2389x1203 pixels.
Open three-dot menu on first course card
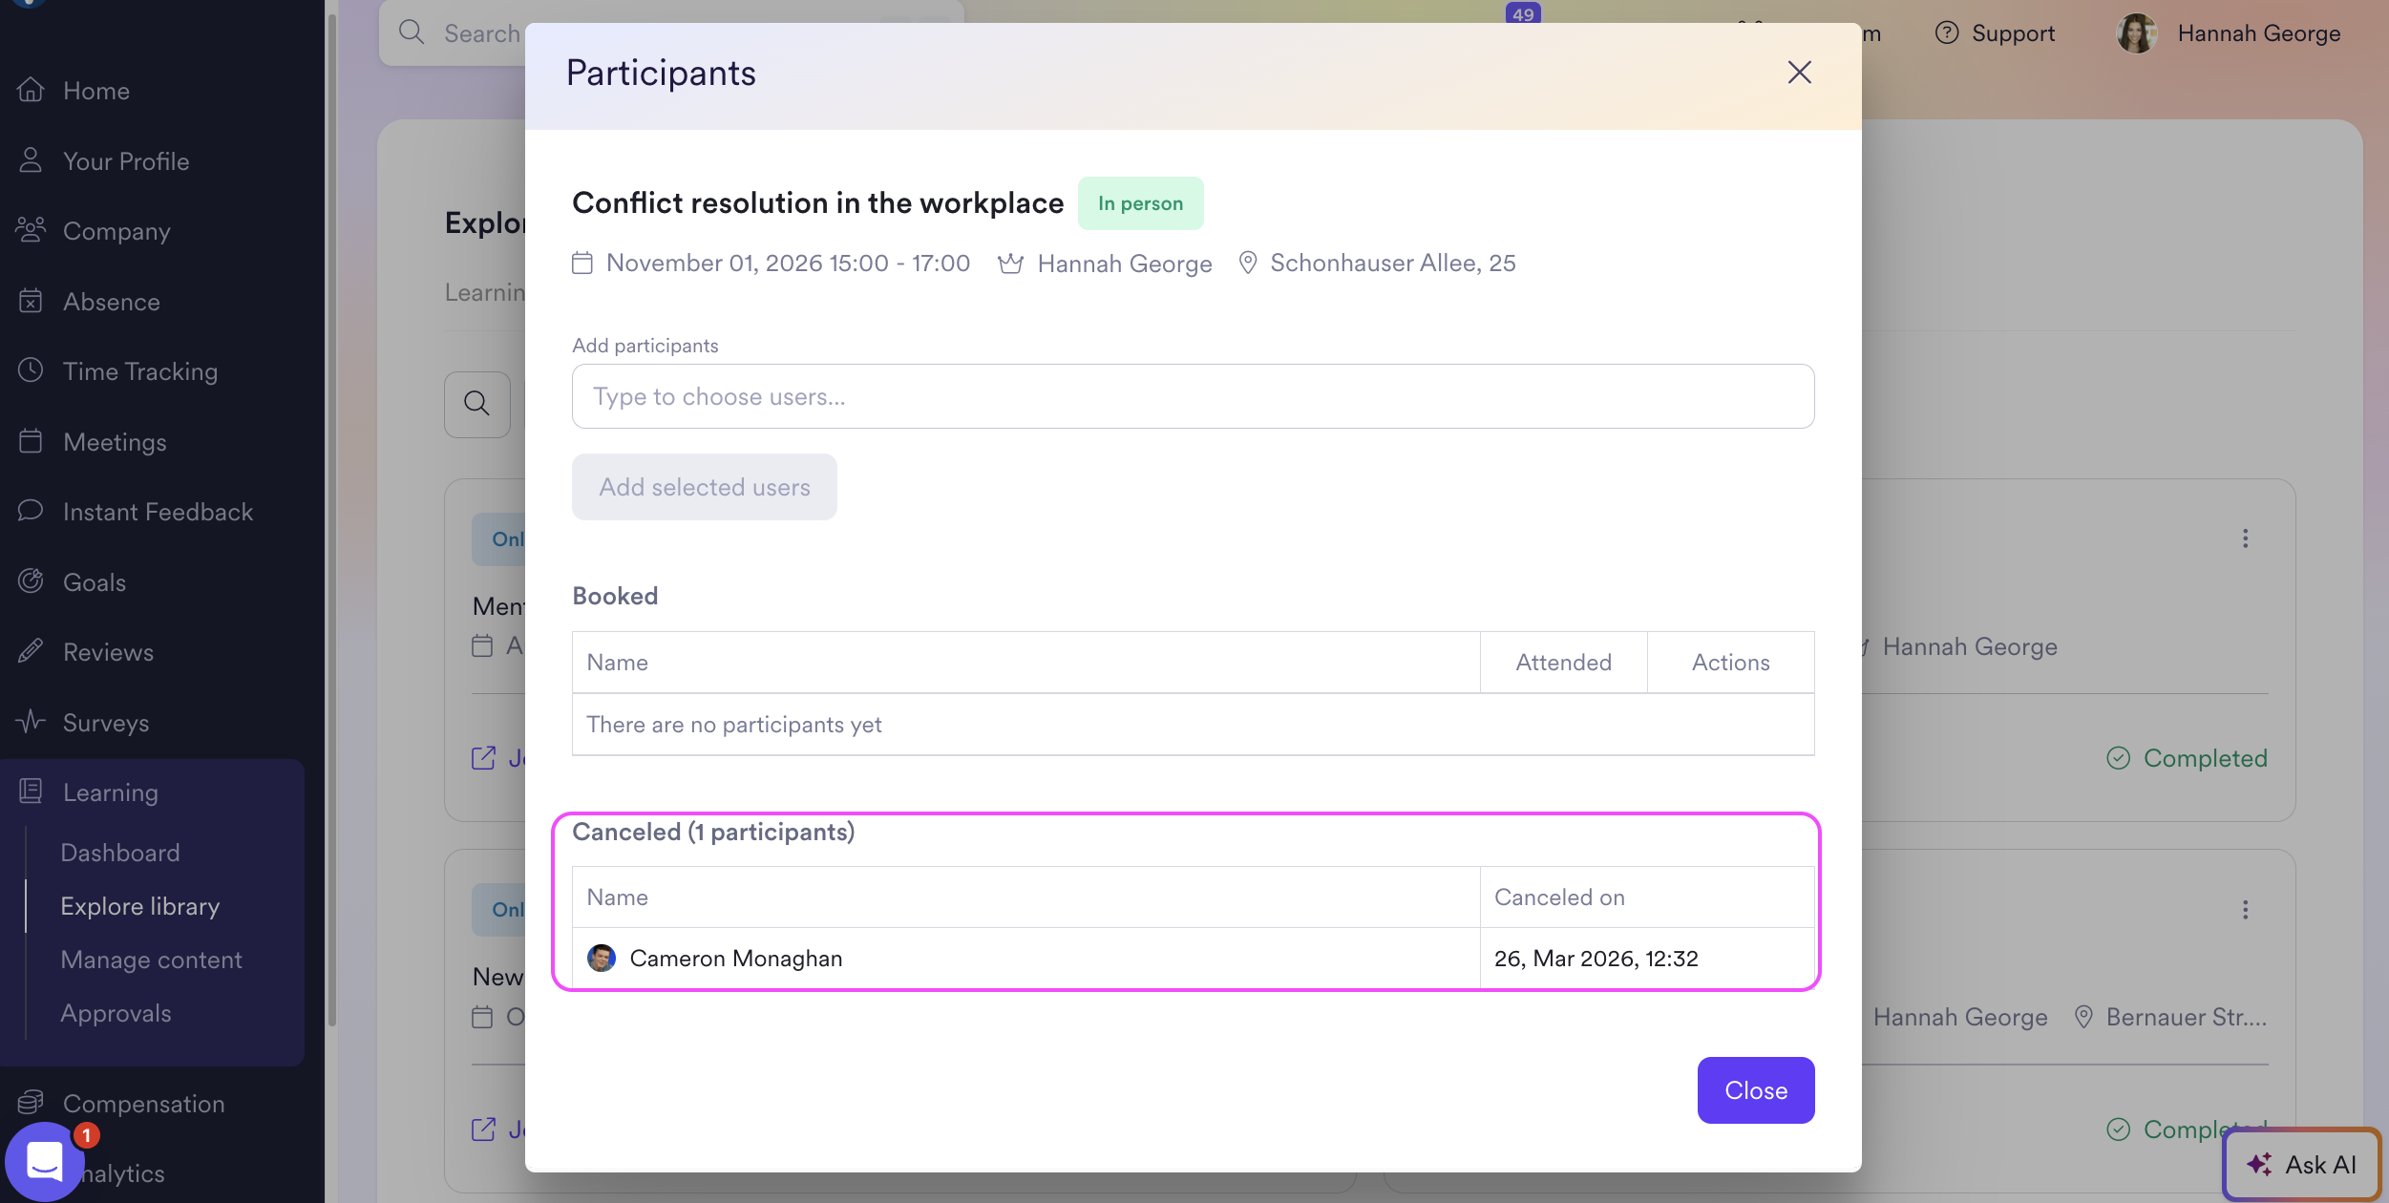point(2245,538)
